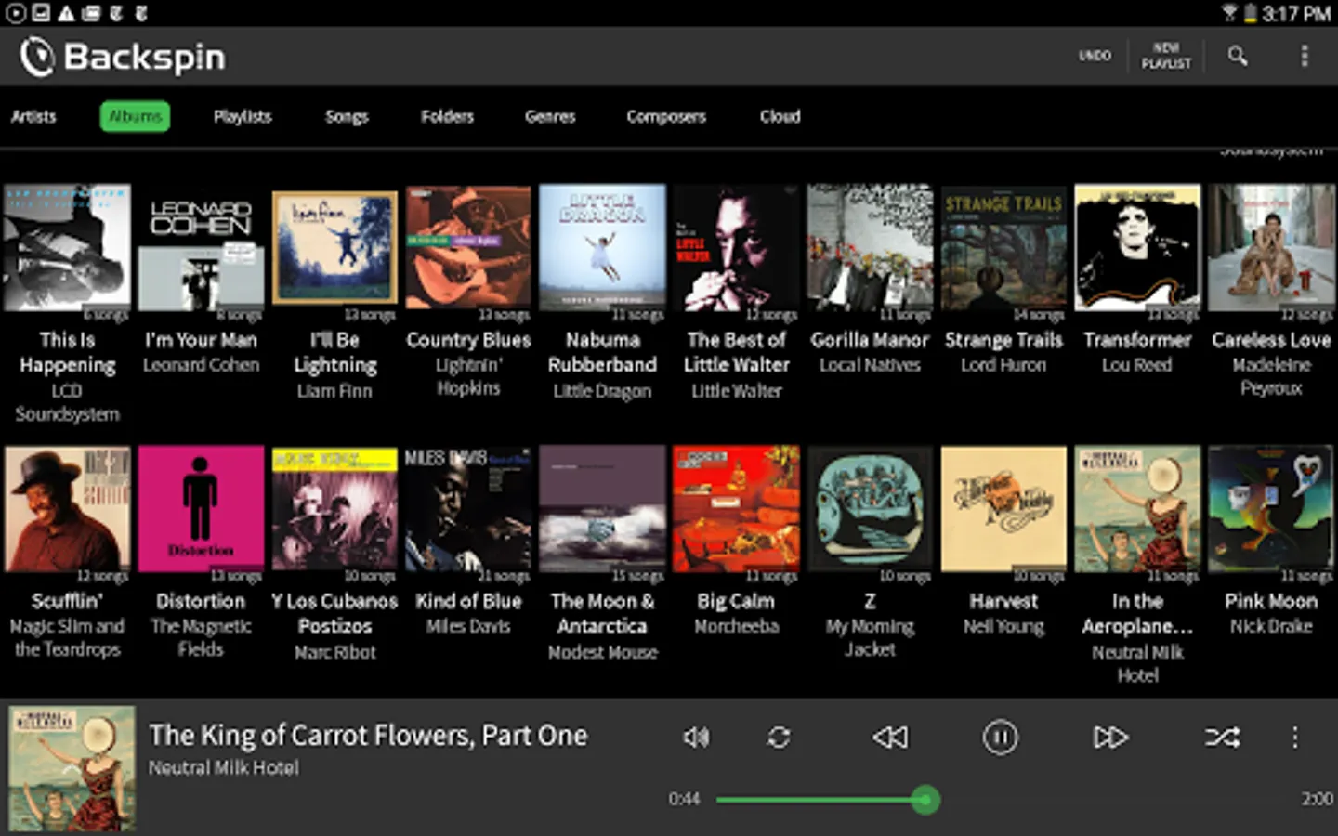1338x836 pixels.
Task: Click the now playing song title
Action: pos(368,735)
